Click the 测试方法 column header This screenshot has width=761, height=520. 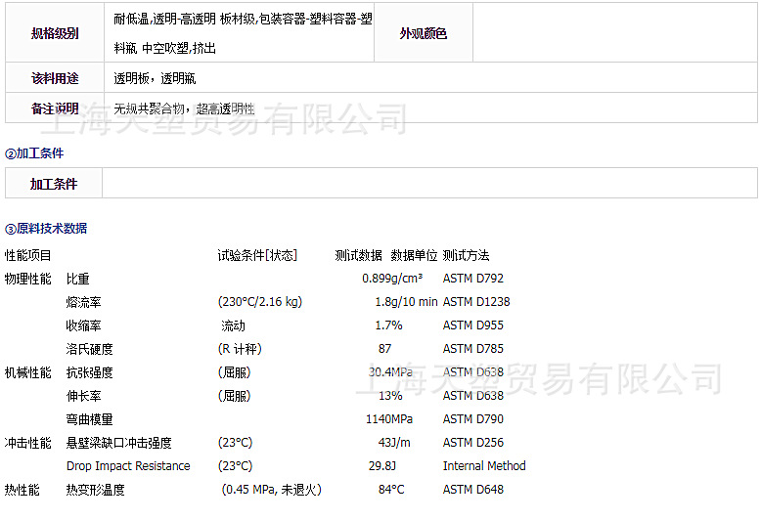click(466, 255)
